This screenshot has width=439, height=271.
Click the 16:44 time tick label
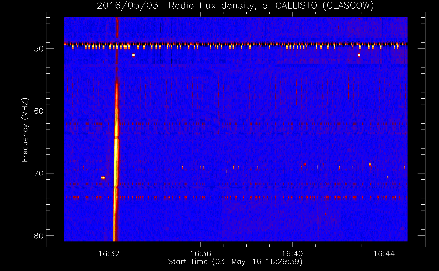tap(384, 254)
